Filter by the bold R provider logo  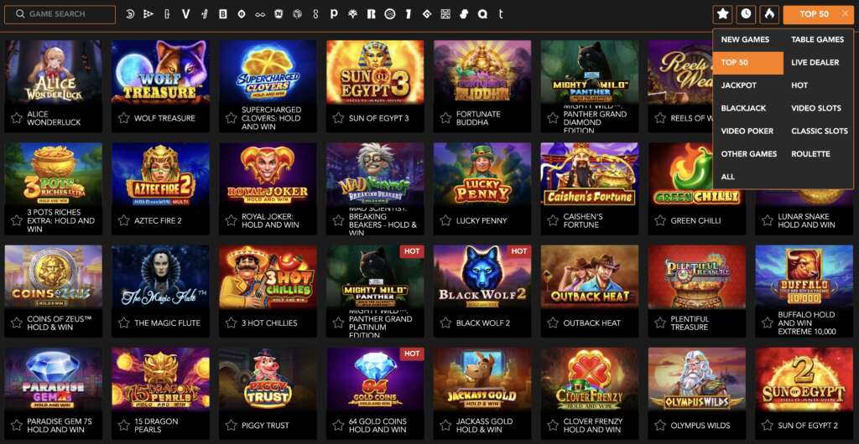pyautogui.click(x=371, y=14)
